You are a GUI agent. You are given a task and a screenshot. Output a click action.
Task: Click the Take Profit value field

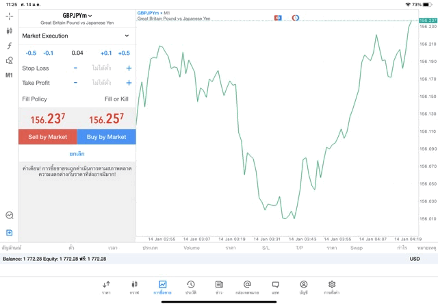click(x=102, y=83)
